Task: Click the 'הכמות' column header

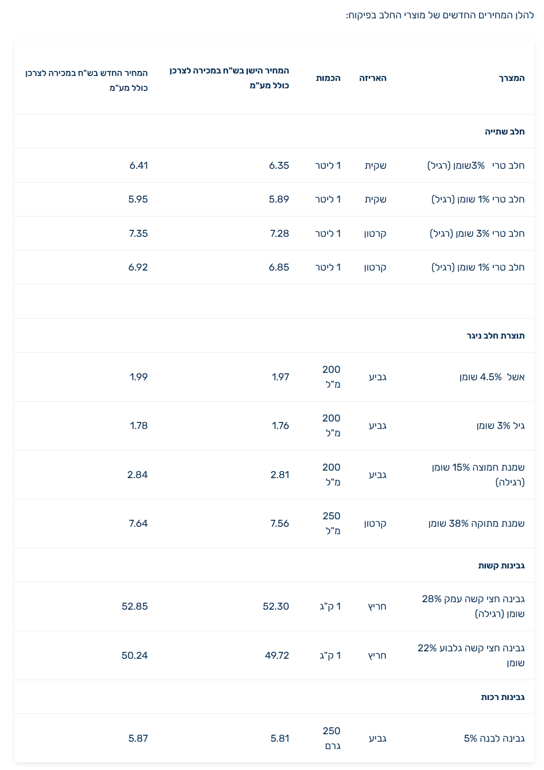Action: pyautogui.click(x=328, y=78)
